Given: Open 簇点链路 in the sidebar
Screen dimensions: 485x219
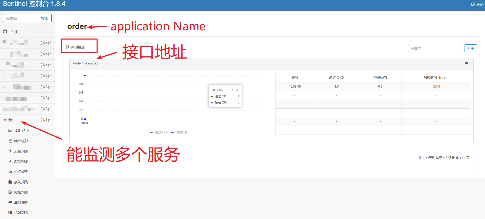Looking at the screenshot, I should 21,141.
